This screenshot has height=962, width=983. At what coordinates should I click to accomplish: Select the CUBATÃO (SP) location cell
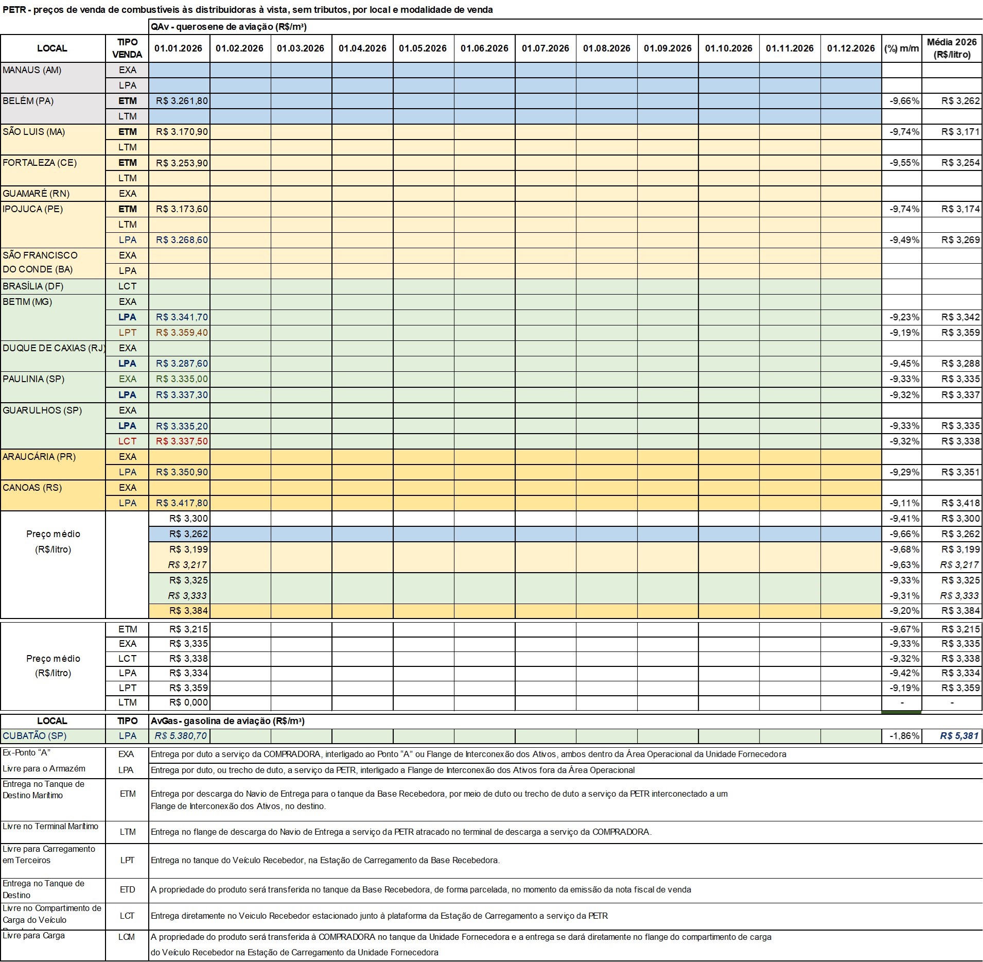coord(53,736)
